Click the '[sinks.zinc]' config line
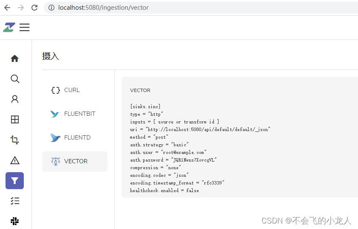The height and width of the screenshot is (229, 358). point(145,106)
